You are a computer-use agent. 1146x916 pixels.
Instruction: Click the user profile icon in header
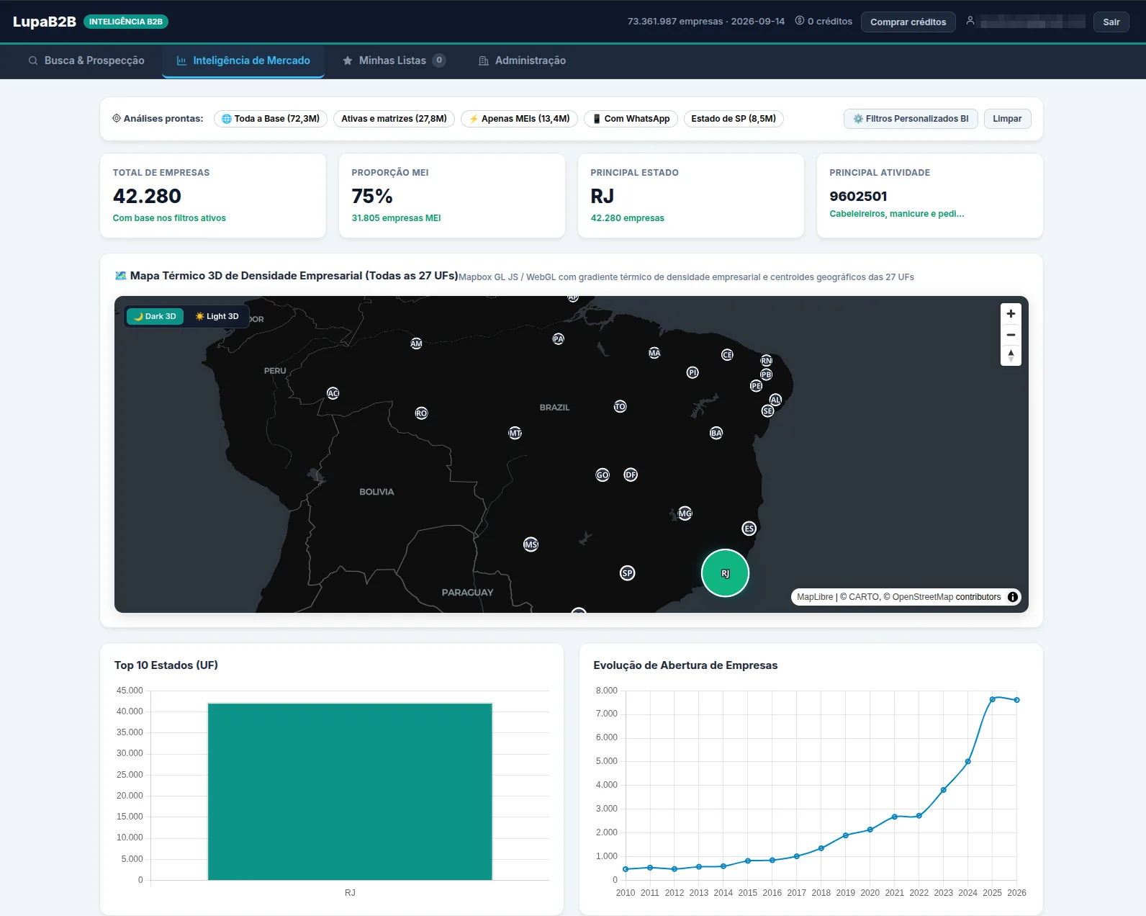970,21
